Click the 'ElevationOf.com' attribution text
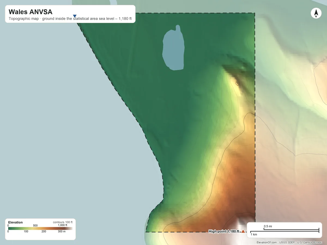 (267, 242)
